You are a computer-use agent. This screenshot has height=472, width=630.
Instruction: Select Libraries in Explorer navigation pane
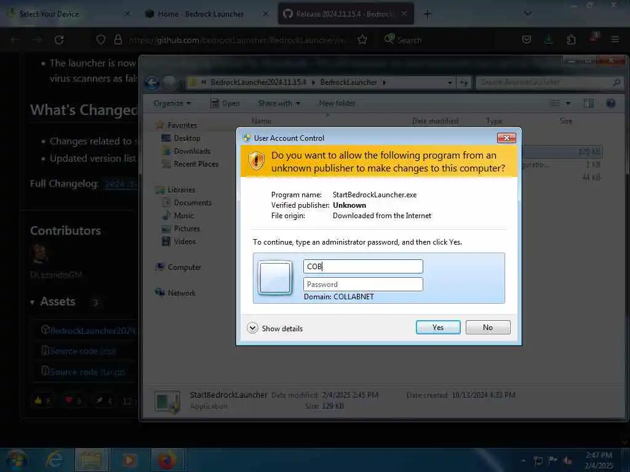(x=181, y=190)
